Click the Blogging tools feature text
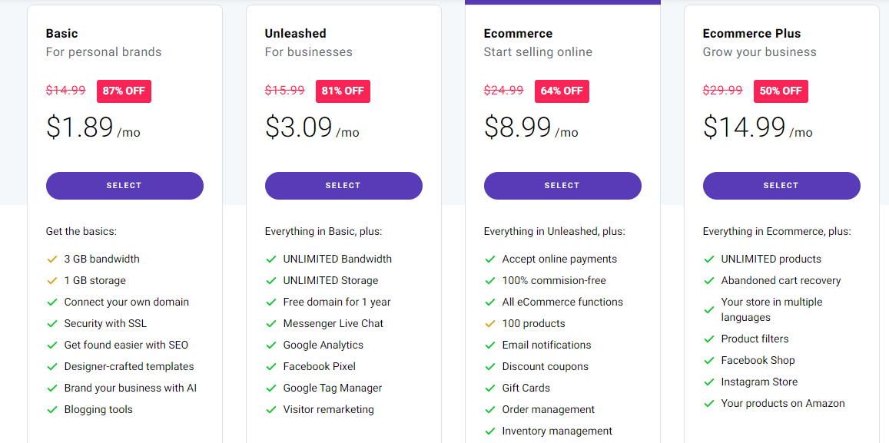Image resolution: width=889 pixels, height=443 pixels. [x=98, y=410]
